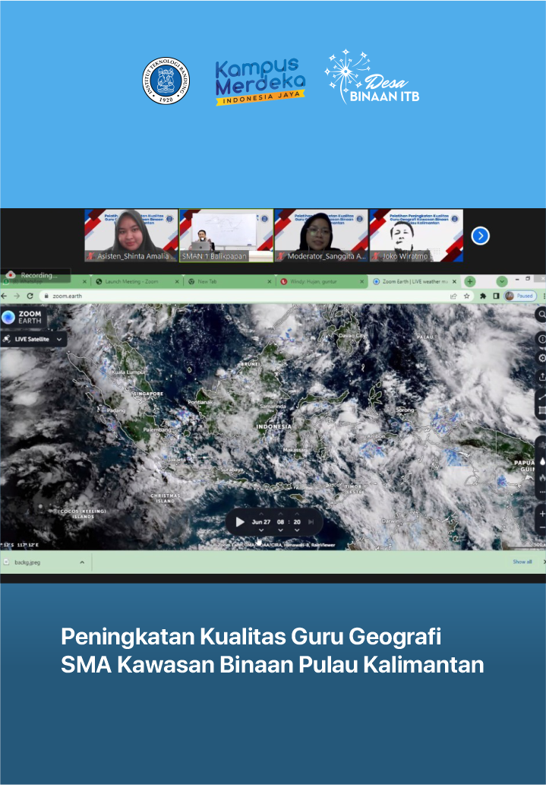Show next Zoom participants with arrow
The image size is (546, 785).
[480, 236]
